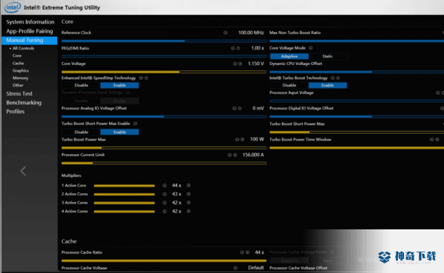
Task: Increase the 2 Active Cores multiplier
Action: (x=189, y=194)
